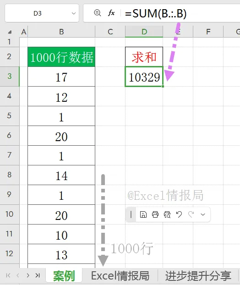Open the insert function fx button
This screenshot has height=285, width=240.
click(x=111, y=13)
